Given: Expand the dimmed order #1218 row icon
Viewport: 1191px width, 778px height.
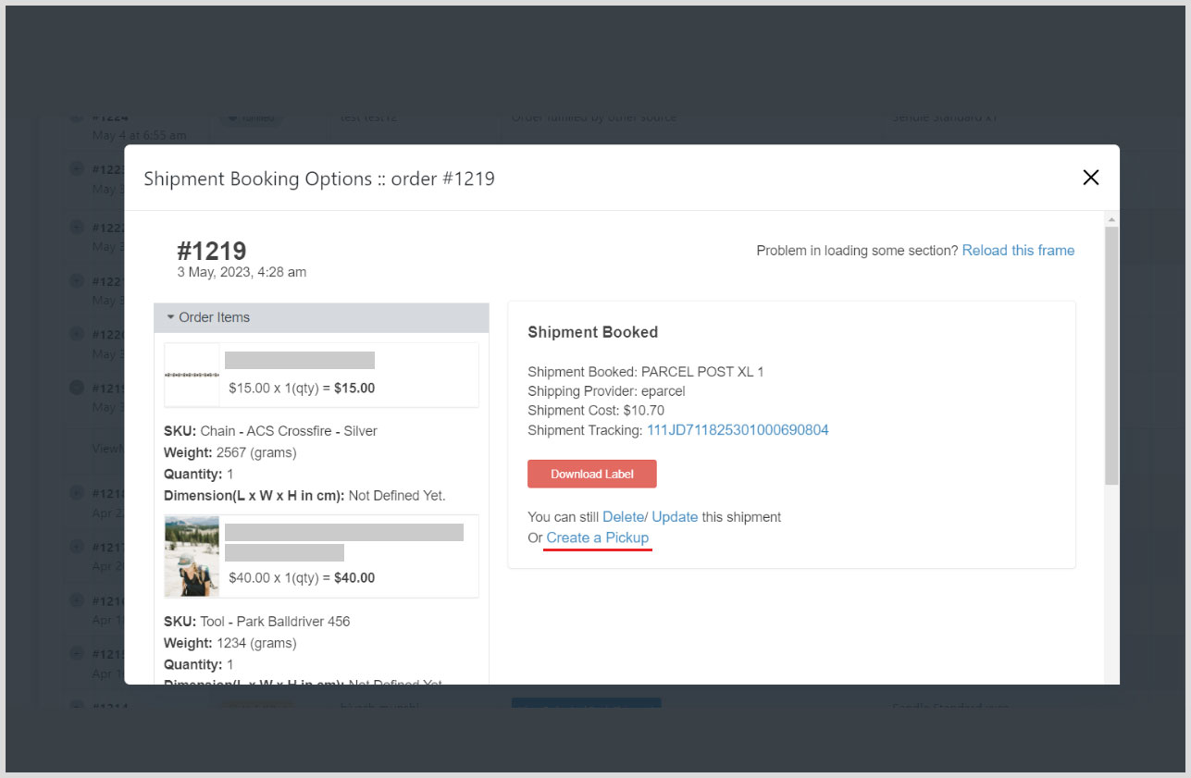Looking at the screenshot, I should pos(77,493).
